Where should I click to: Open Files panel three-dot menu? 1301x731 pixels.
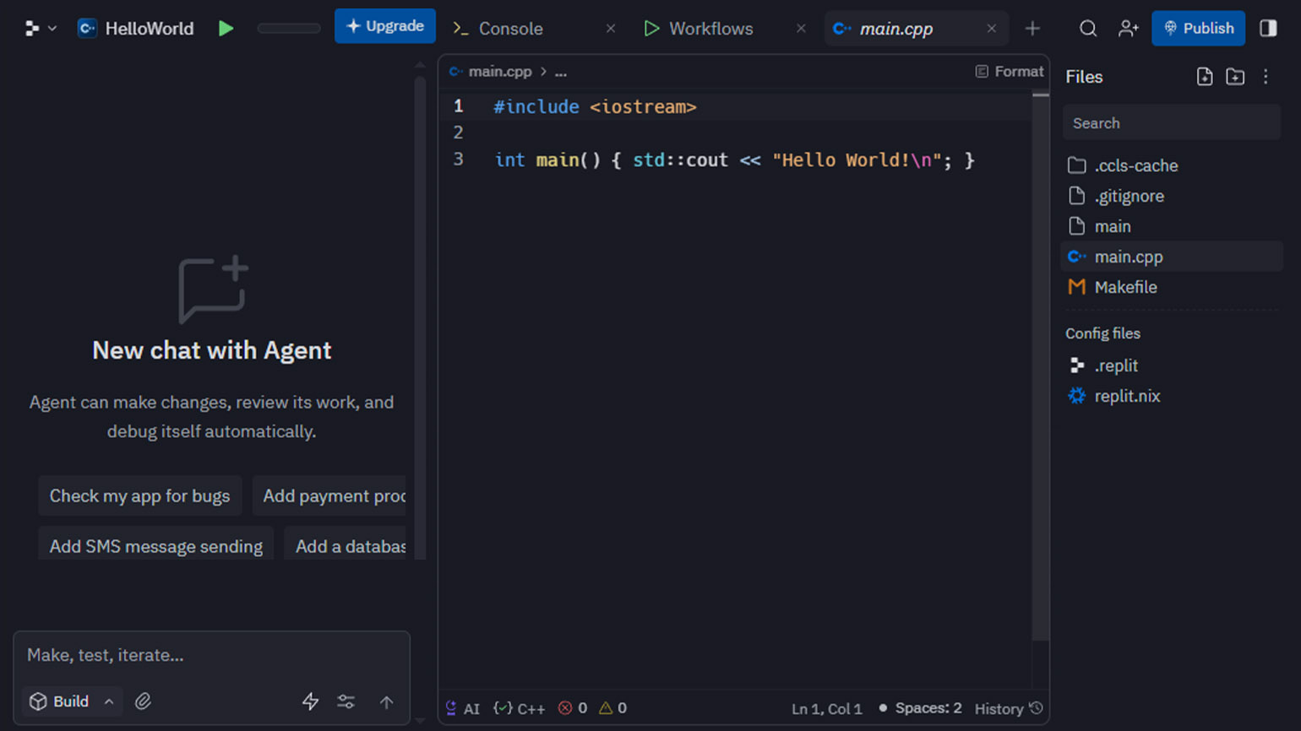1266,77
